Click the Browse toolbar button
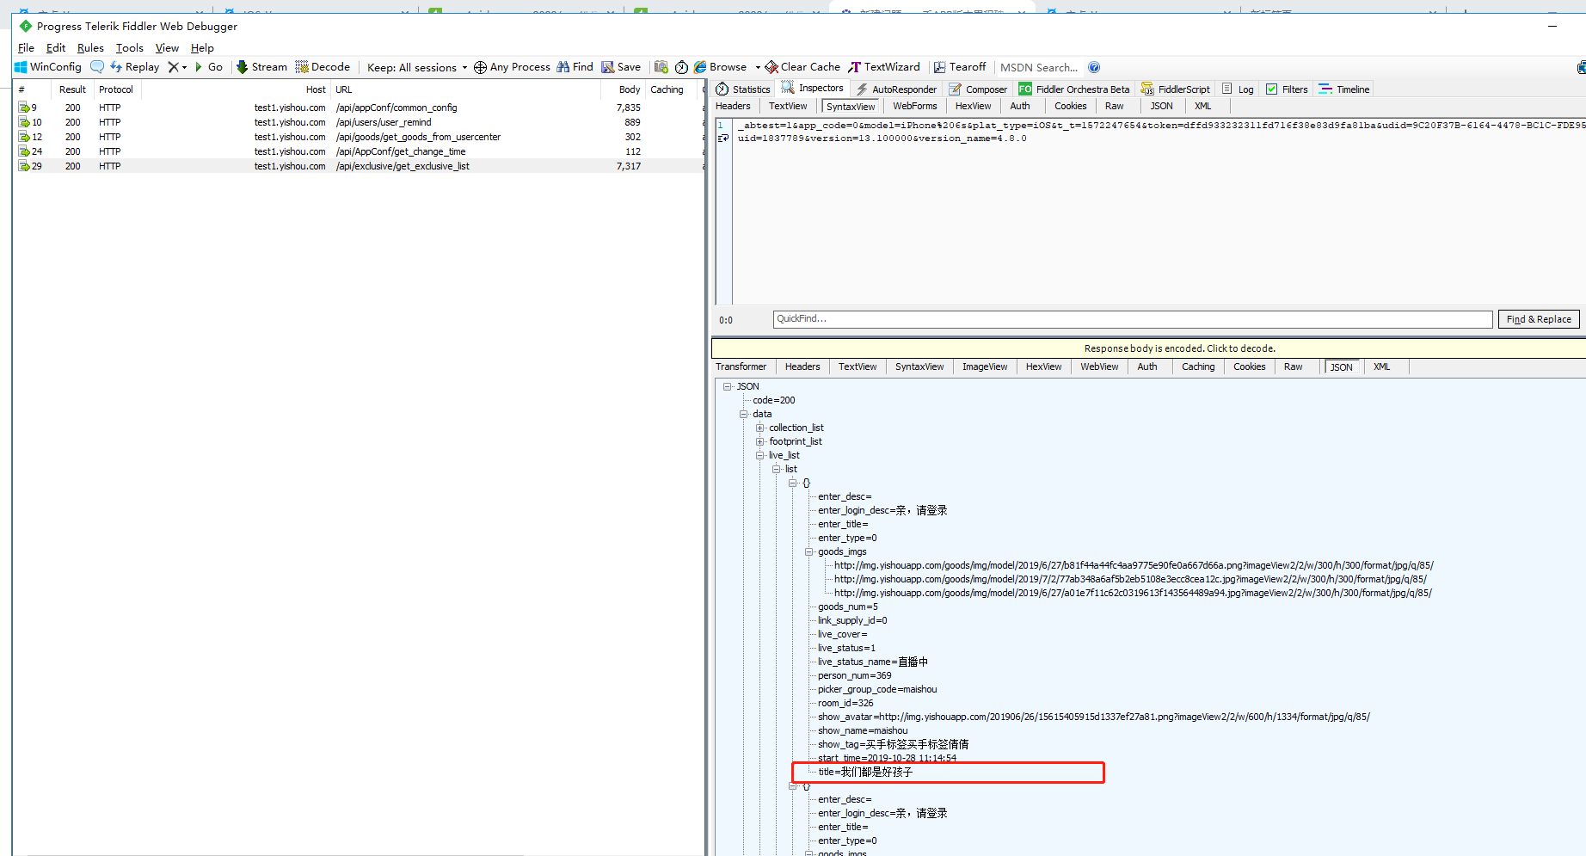Viewport: 1586px width, 856px height. pyautogui.click(x=721, y=67)
